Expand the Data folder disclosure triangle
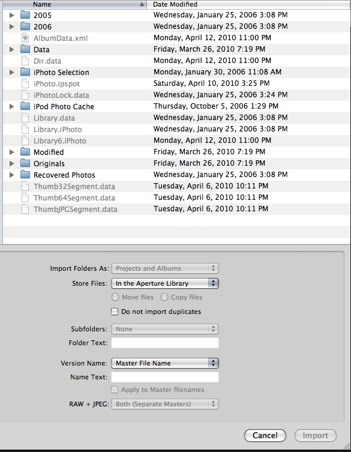 (x=11, y=49)
